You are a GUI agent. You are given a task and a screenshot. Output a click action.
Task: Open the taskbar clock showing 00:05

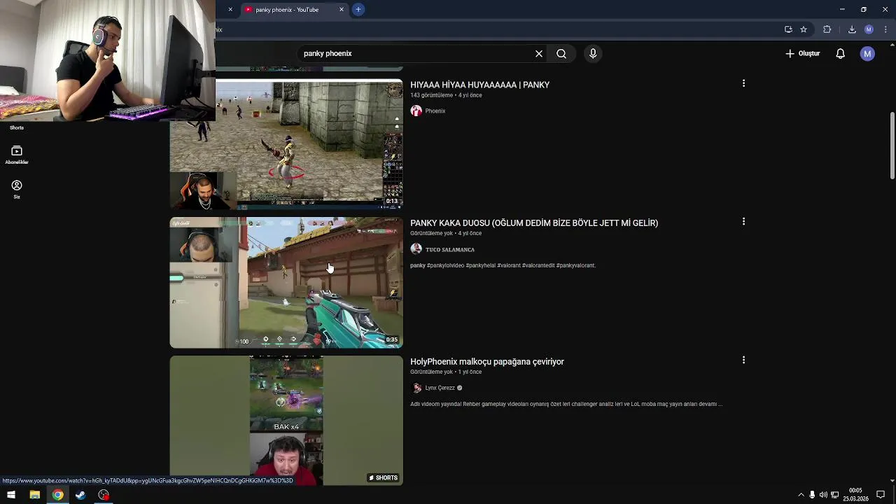pyautogui.click(x=855, y=495)
